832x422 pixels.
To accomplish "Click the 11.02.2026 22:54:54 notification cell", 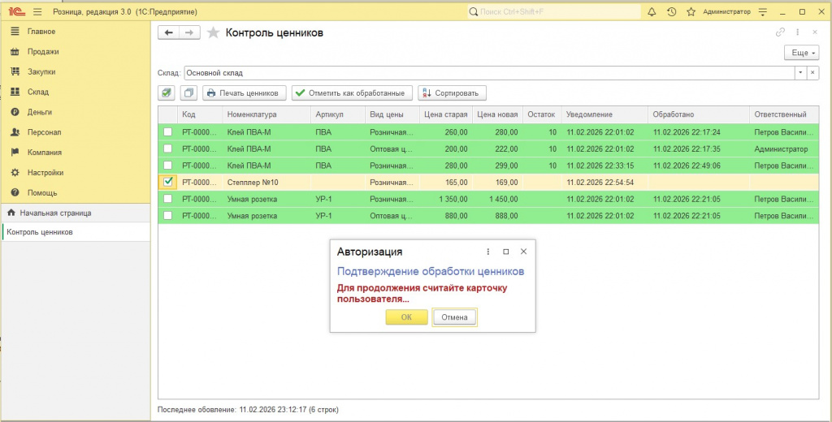I will point(604,183).
